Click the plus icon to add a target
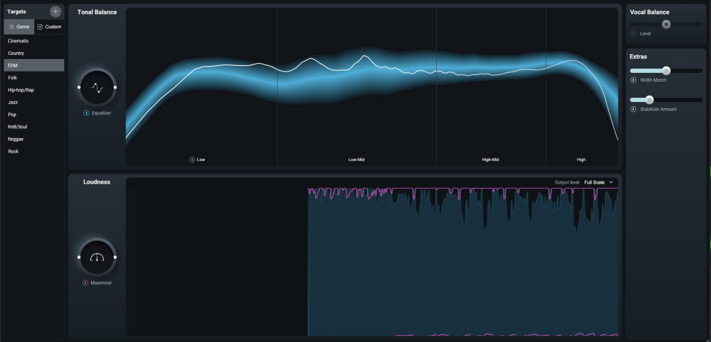The image size is (711, 342). pyautogui.click(x=56, y=11)
